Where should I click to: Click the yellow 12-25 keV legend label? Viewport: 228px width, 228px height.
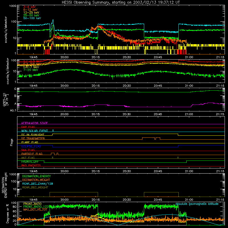[x=31, y=13]
